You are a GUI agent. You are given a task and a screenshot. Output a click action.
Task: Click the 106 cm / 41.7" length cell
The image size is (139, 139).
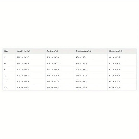coord(23,57)
